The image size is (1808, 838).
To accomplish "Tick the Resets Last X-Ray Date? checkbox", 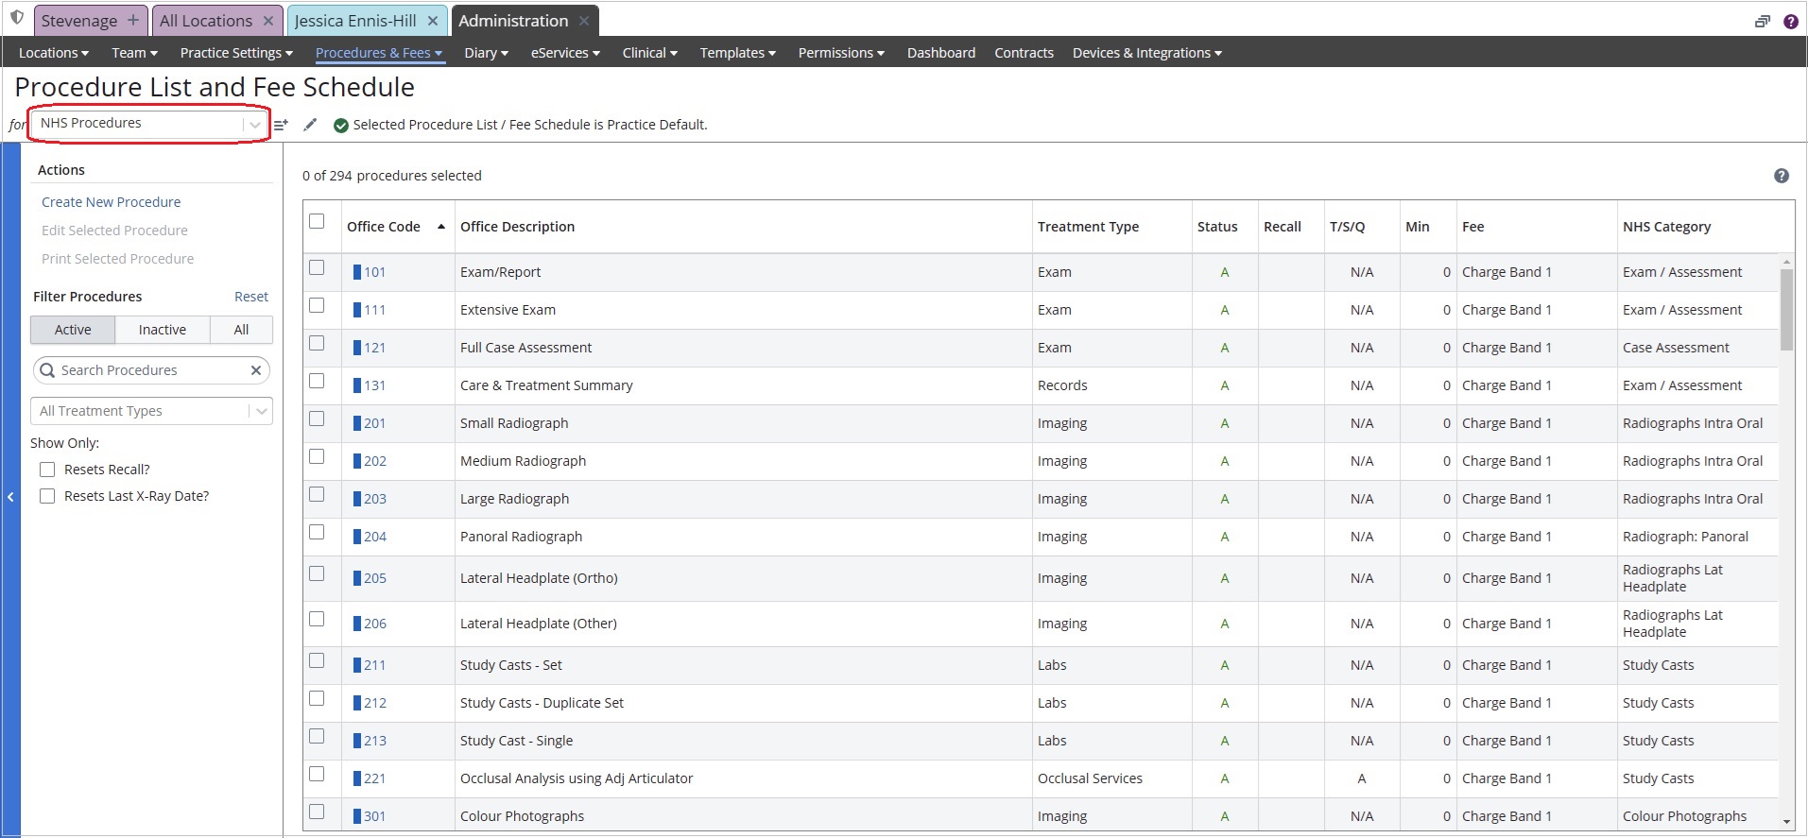I will tap(47, 496).
